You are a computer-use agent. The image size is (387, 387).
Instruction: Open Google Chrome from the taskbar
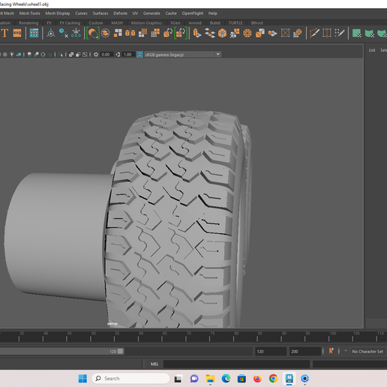273,379
